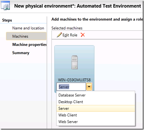Click the Selected machines label
Screen dimensions: 144x130
[67, 28]
